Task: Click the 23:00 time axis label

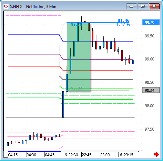Action: 105,155
